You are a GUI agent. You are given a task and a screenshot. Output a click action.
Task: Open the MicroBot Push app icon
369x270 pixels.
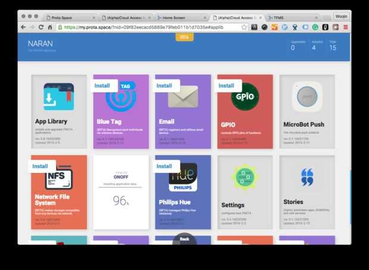(307, 97)
